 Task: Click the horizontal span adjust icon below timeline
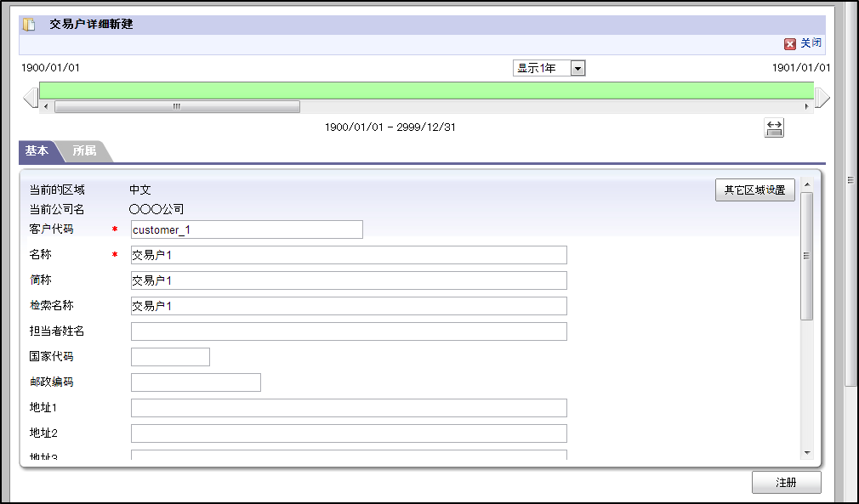(x=774, y=127)
